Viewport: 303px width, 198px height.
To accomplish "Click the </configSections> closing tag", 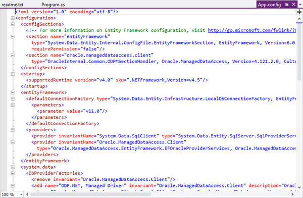I will [43, 68].
